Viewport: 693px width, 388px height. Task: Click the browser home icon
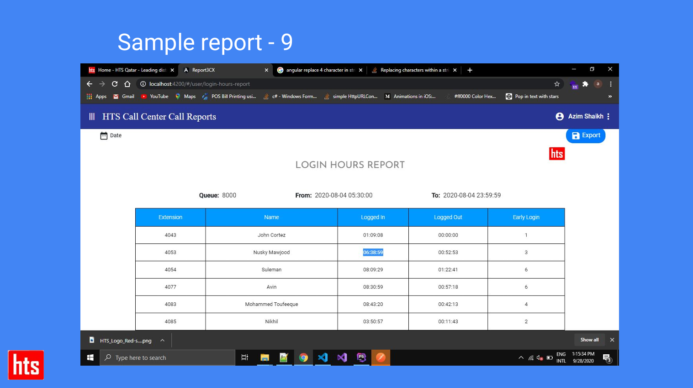click(x=127, y=84)
